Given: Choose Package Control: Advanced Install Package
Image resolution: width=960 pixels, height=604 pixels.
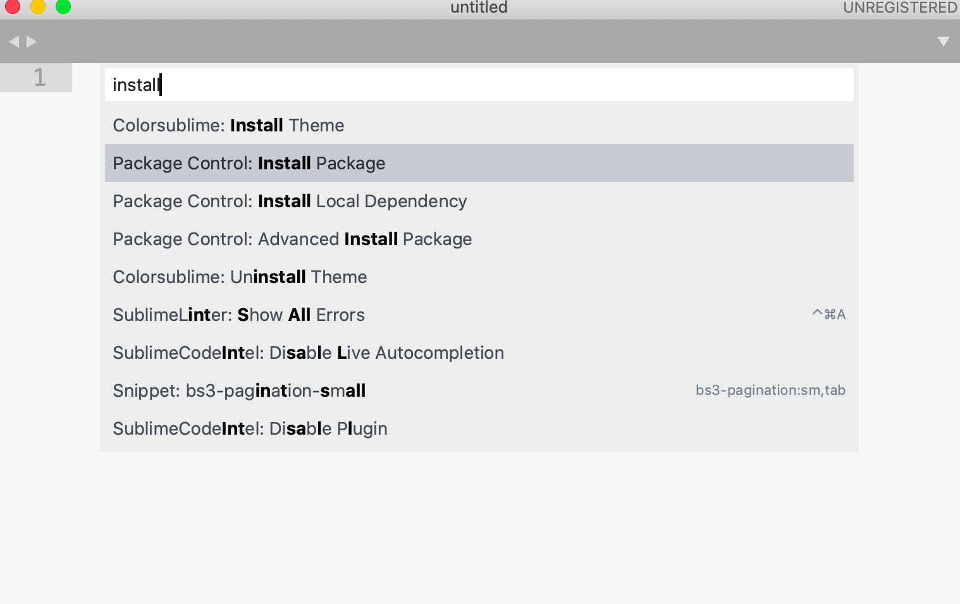Looking at the screenshot, I should (x=479, y=239).
